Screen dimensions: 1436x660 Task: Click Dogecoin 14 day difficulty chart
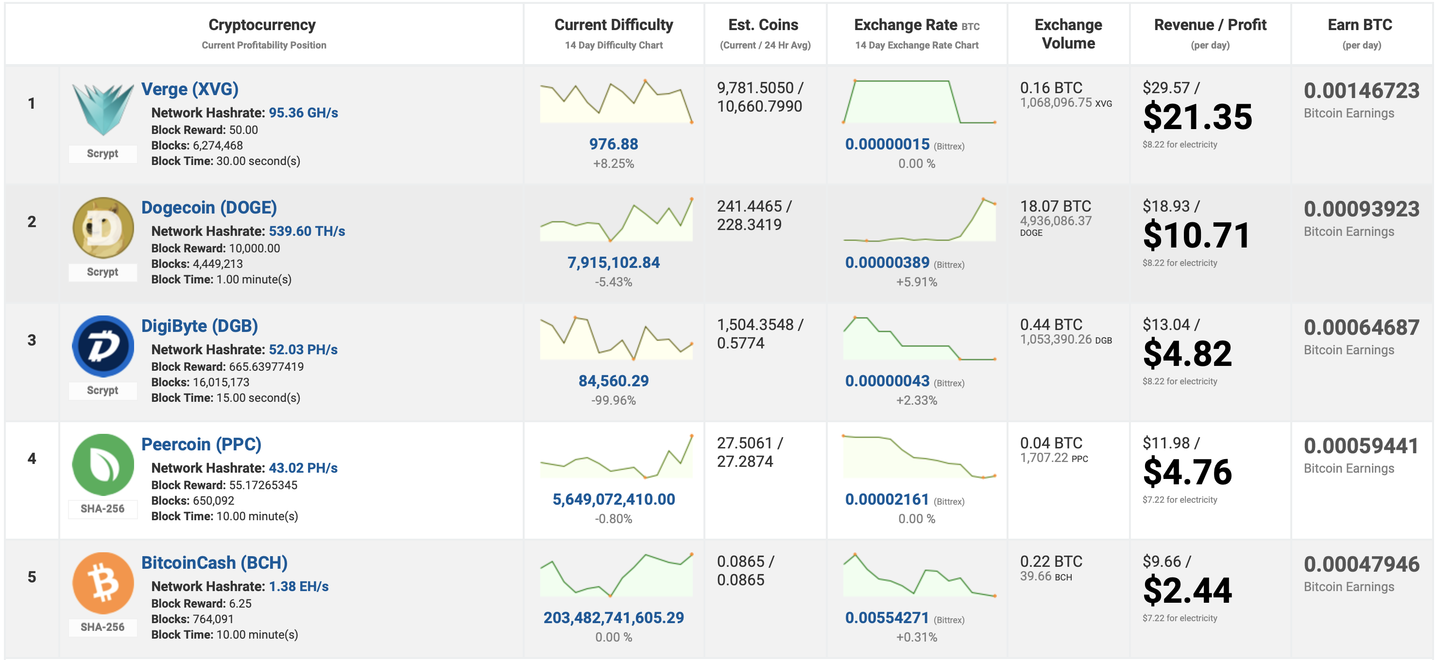[616, 220]
